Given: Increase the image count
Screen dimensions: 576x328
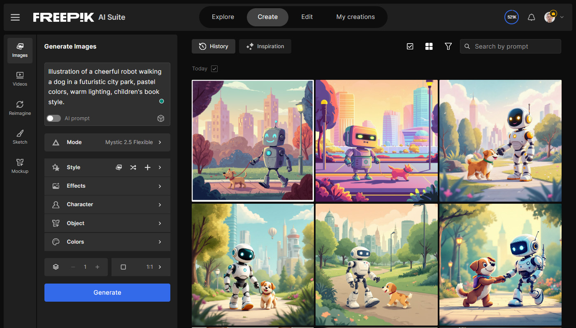Looking at the screenshot, I should (98, 267).
